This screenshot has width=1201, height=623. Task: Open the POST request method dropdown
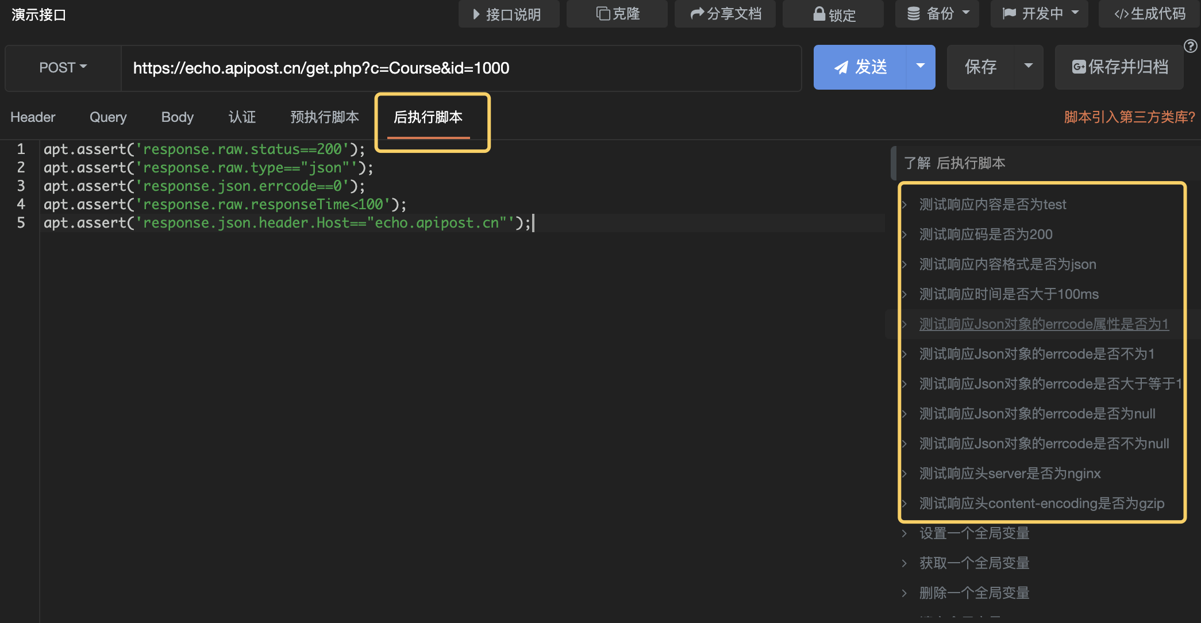63,68
